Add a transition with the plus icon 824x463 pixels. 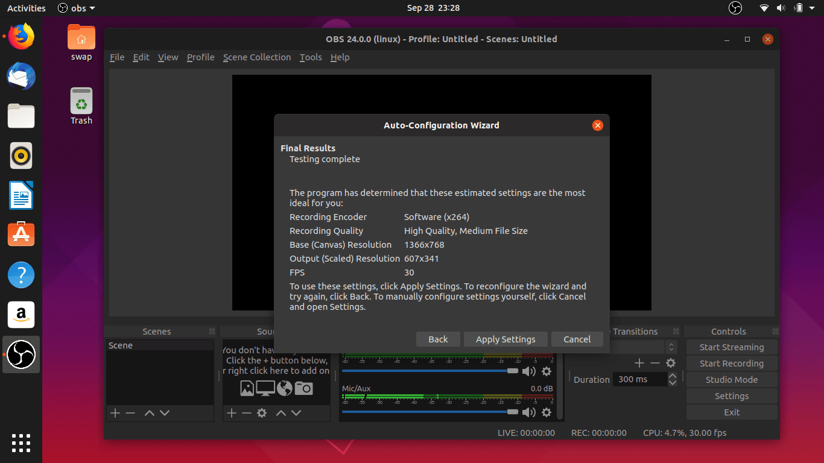coord(639,363)
